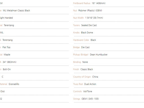The width and height of the screenshot is (144, 108).
Task: Select the Nut Polymer (Plastic) (OEM) row
Action: (109, 10)
